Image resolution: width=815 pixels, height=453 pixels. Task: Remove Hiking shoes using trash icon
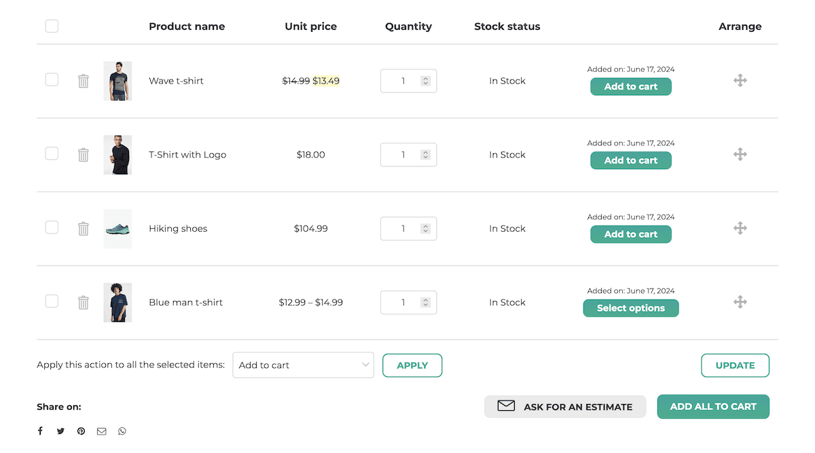[x=84, y=229]
